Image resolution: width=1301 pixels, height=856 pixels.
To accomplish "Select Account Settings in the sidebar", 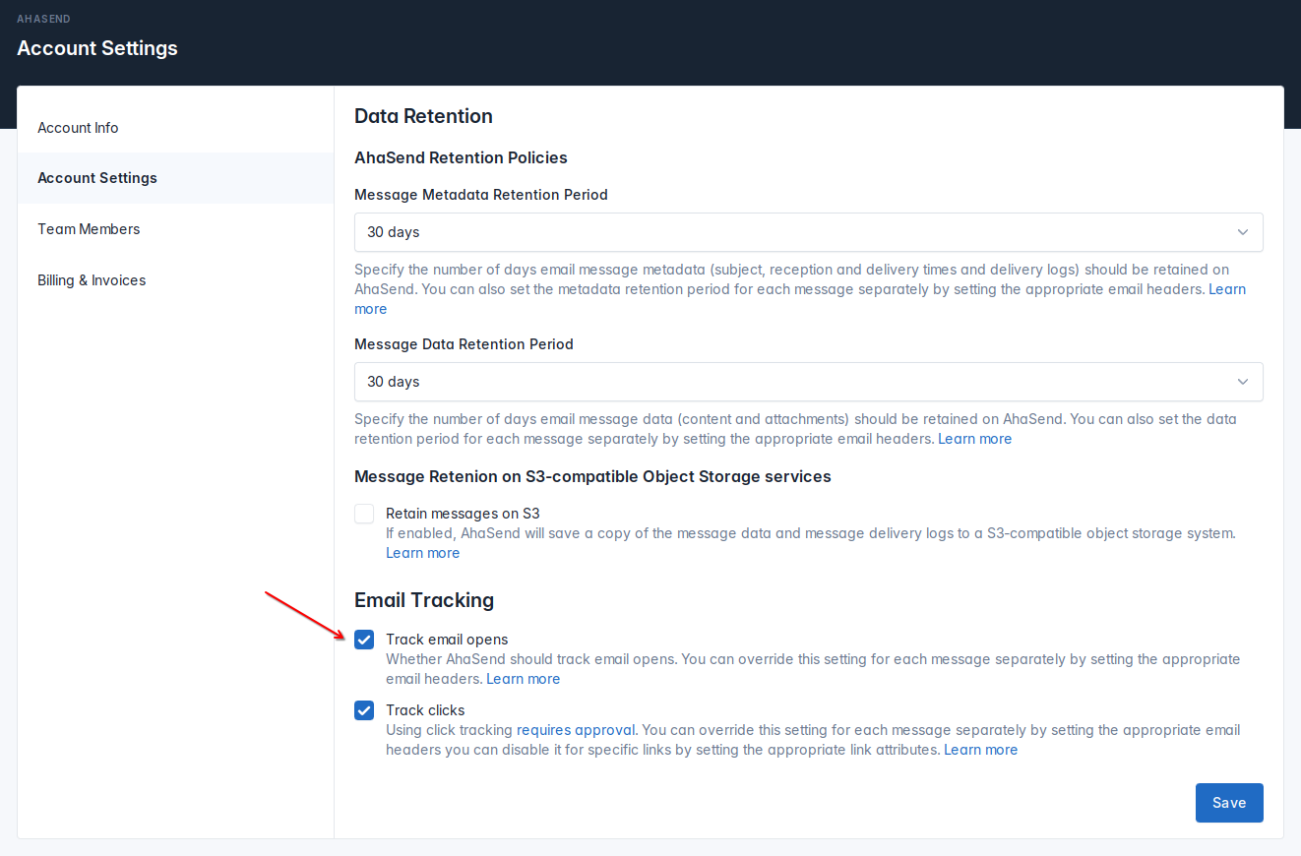I will 175,178.
